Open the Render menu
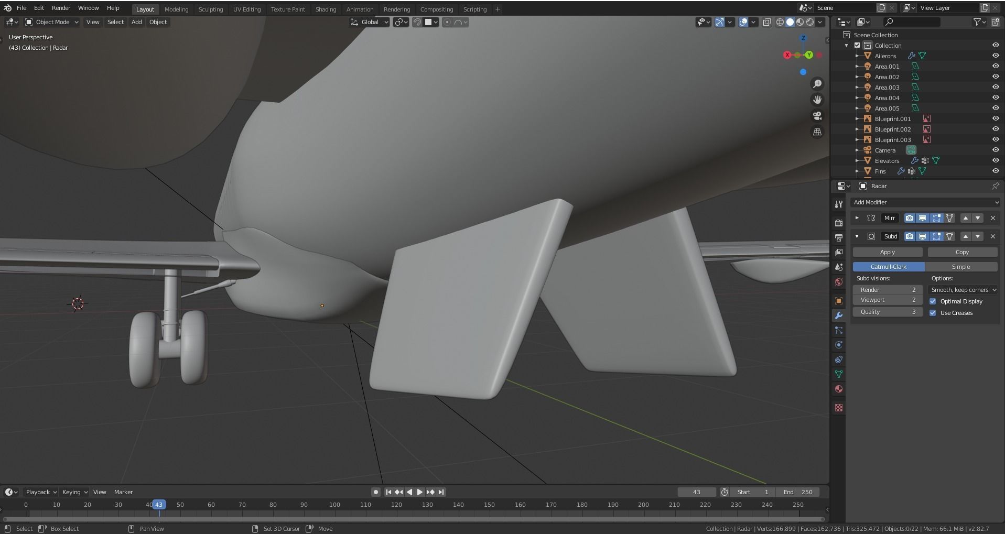The height and width of the screenshot is (534, 1005). (61, 8)
